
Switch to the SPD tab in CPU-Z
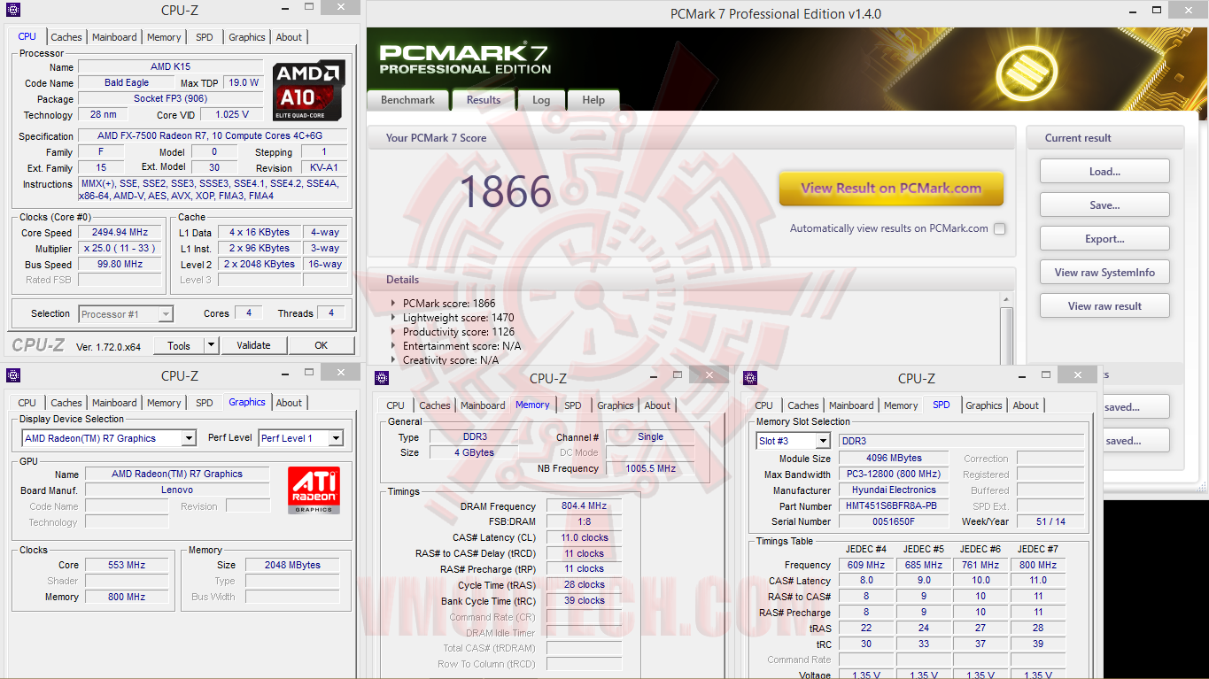[204, 36]
